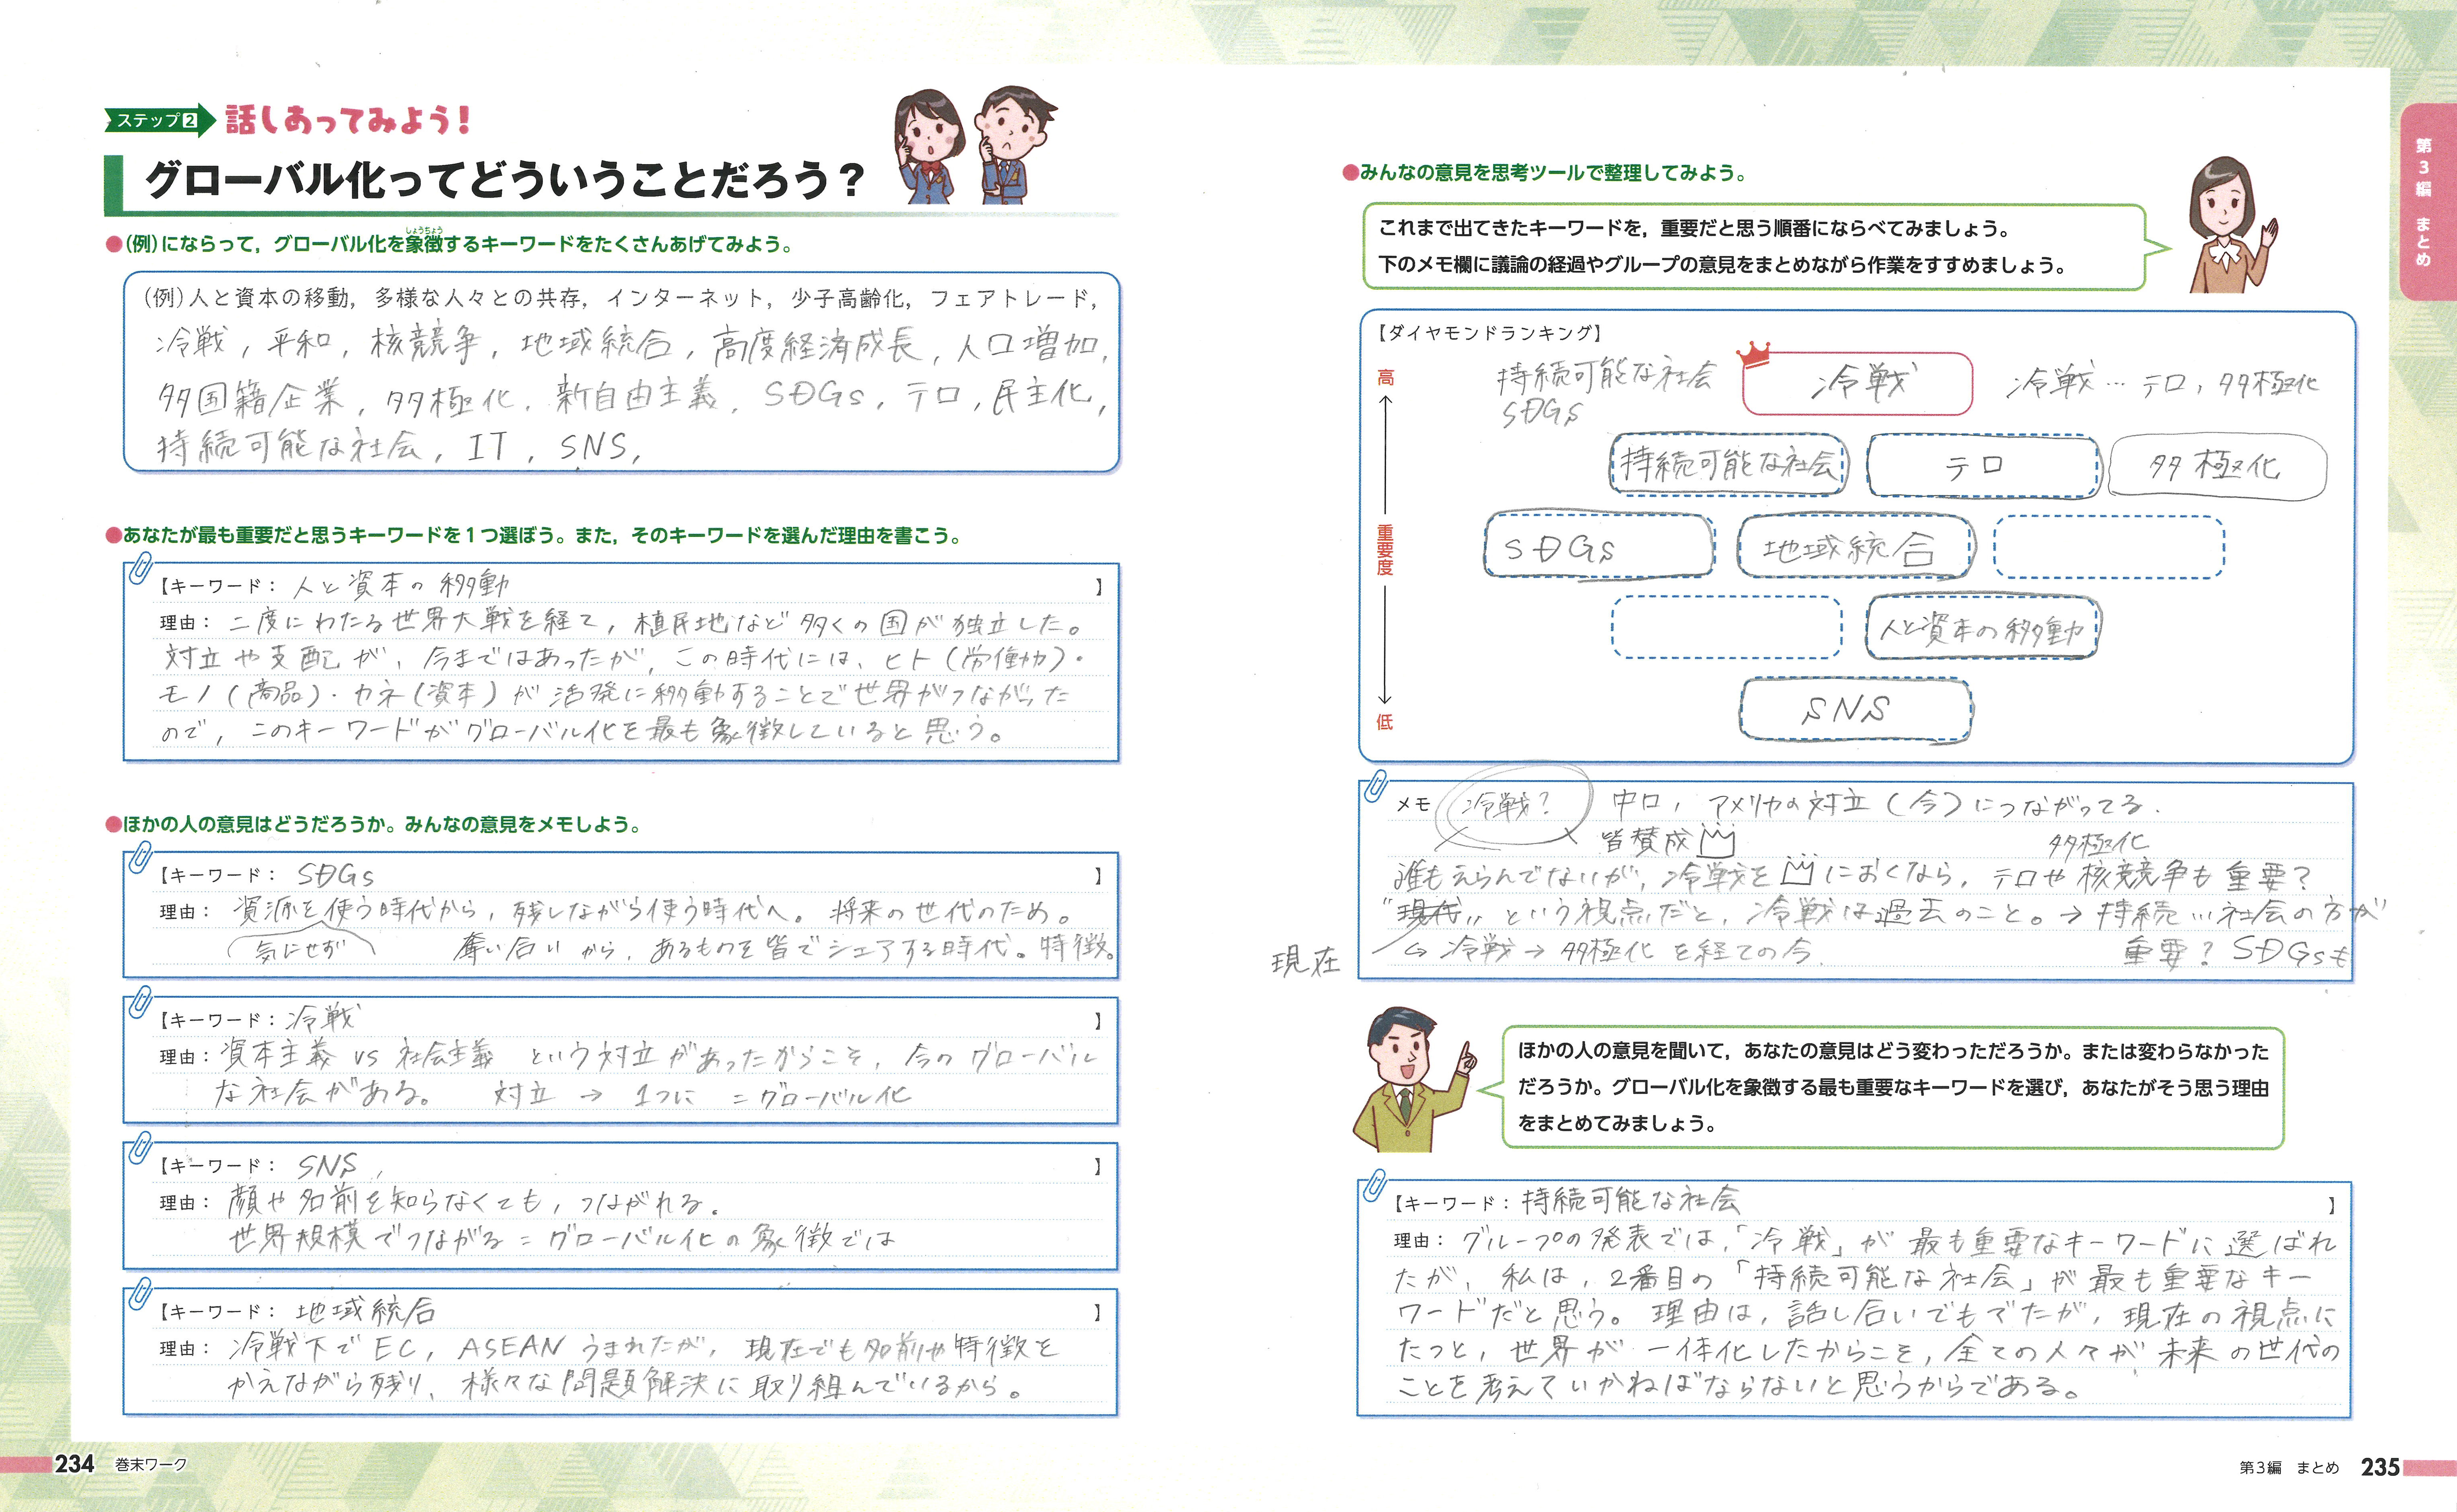
Task: Click the paperclip on the final 持続可能な社会 keyword box
Action: 1374,1186
